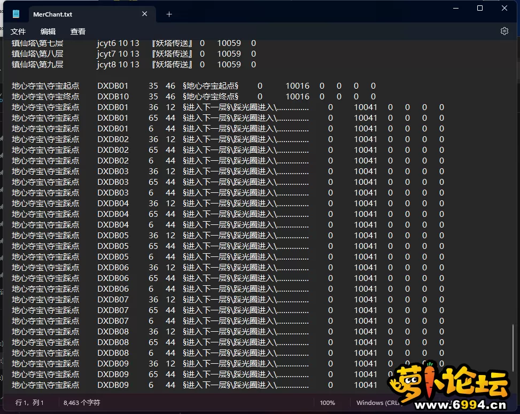Click the text jcyt6 10 13

coord(118,43)
